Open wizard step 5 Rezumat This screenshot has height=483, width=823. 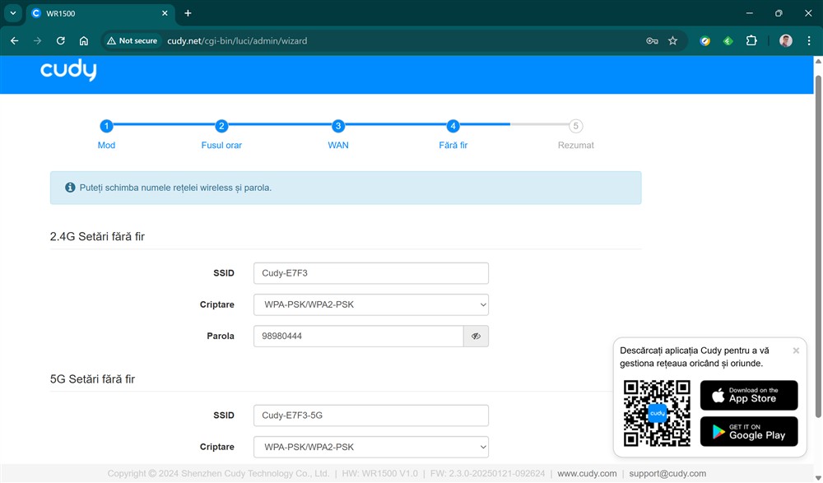pos(576,127)
